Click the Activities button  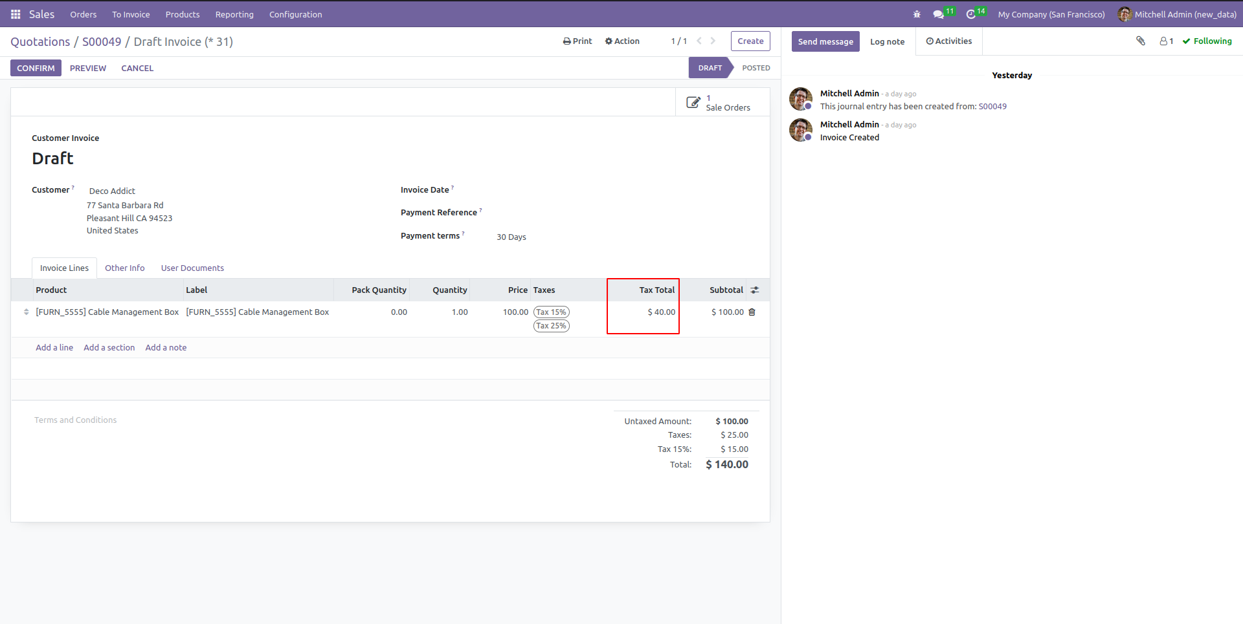click(x=949, y=41)
